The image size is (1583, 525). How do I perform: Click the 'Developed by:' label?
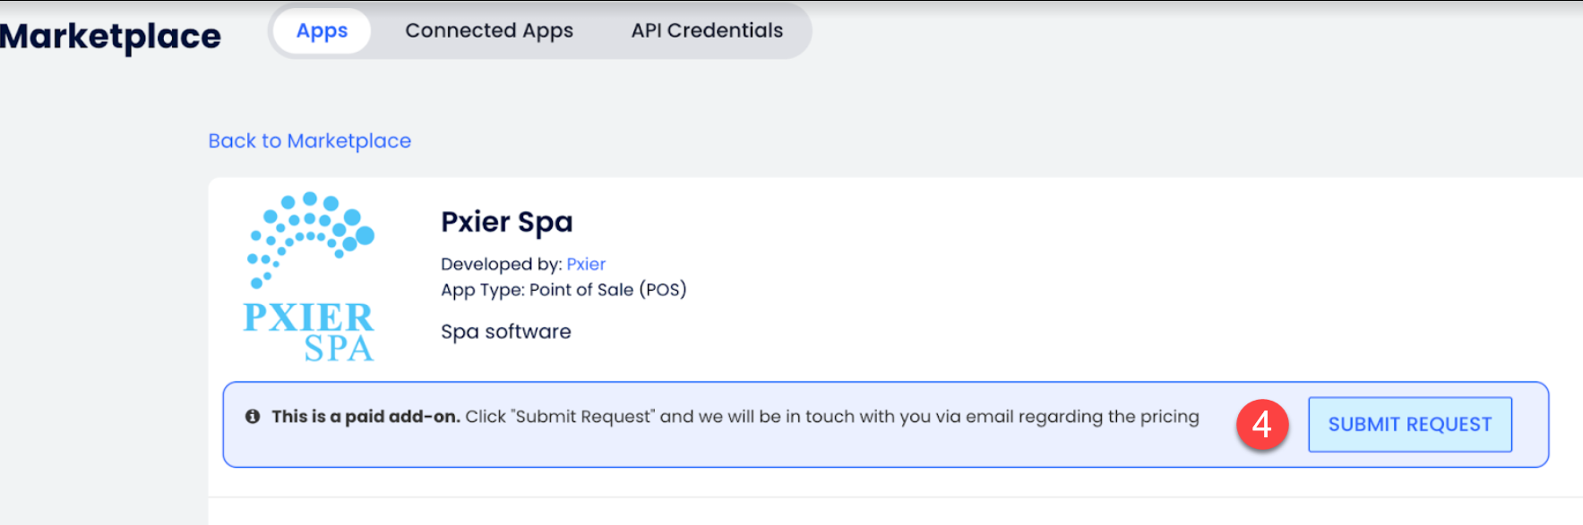point(501,264)
